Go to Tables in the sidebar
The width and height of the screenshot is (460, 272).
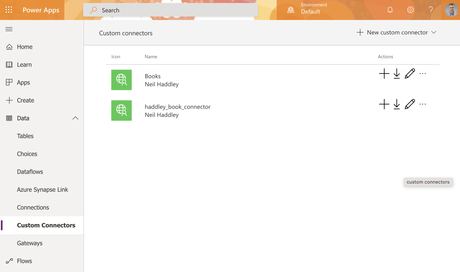tap(25, 136)
